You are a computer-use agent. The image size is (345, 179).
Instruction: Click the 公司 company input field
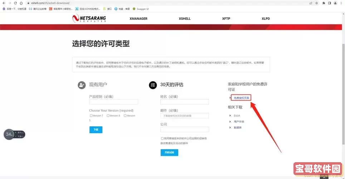point(185,130)
